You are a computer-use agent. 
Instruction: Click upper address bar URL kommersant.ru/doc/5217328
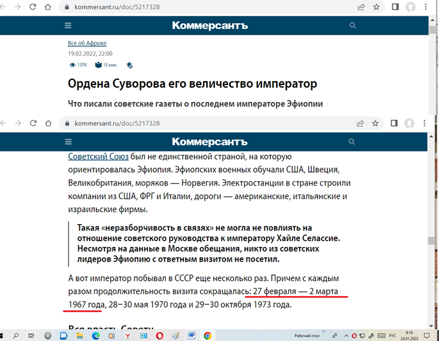[117, 7]
